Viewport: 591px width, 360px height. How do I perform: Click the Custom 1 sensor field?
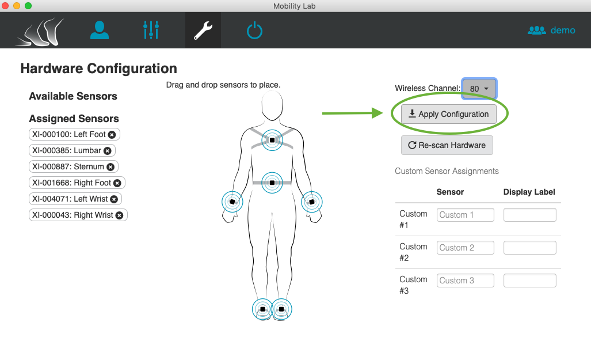click(465, 215)
